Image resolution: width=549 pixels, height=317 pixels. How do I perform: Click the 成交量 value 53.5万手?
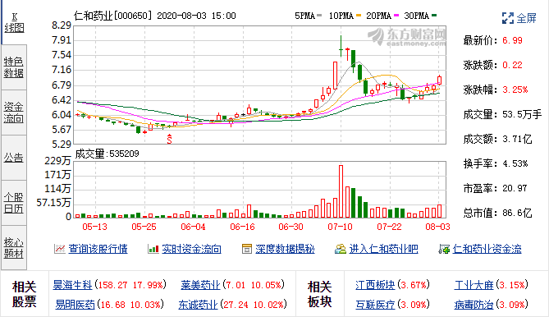tap(522, 114)
